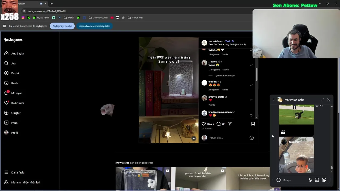
Task: Reply to amayra_crafts via Yanıtla
Action: pyautogui.click(x=212, y=105)
